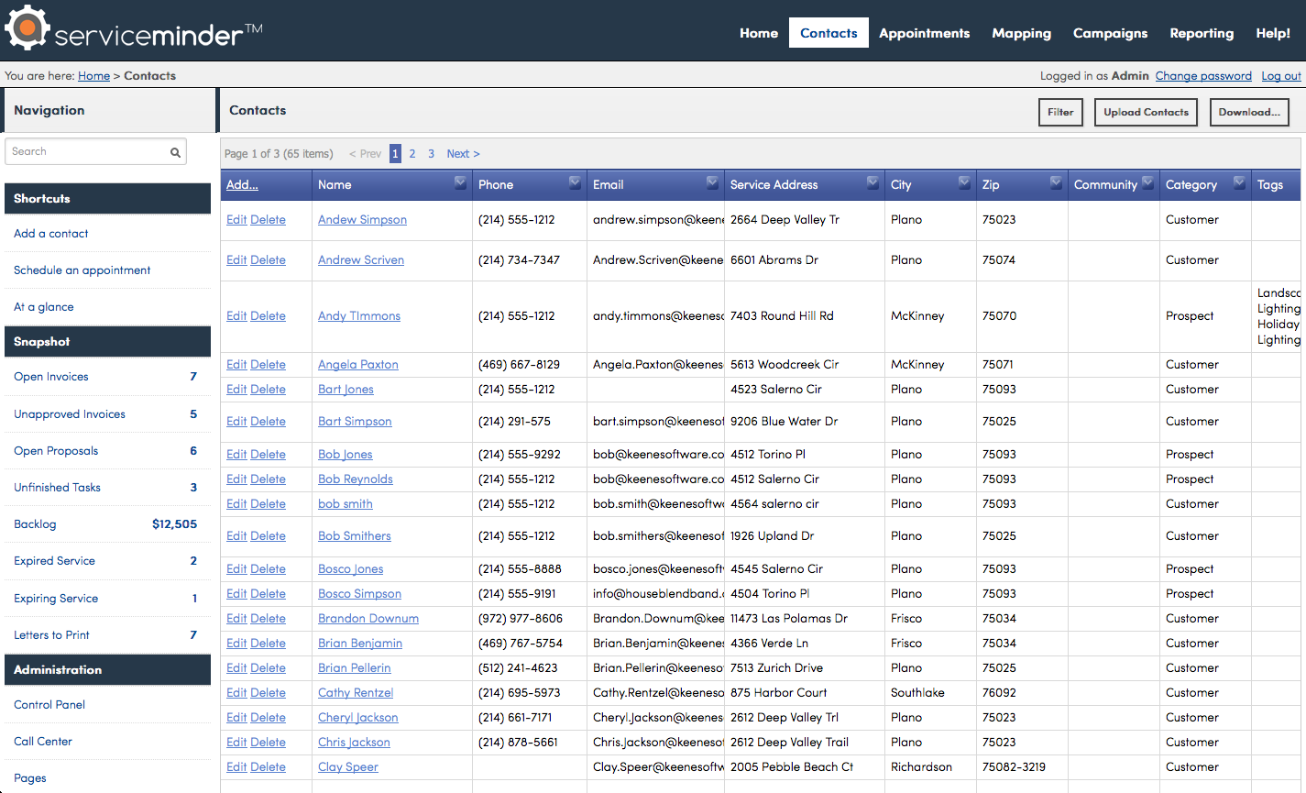Viewport: 1306px width, 793px height.
Task: Open the Phone column filter dropdown
Action: click(x=575, y=183)
